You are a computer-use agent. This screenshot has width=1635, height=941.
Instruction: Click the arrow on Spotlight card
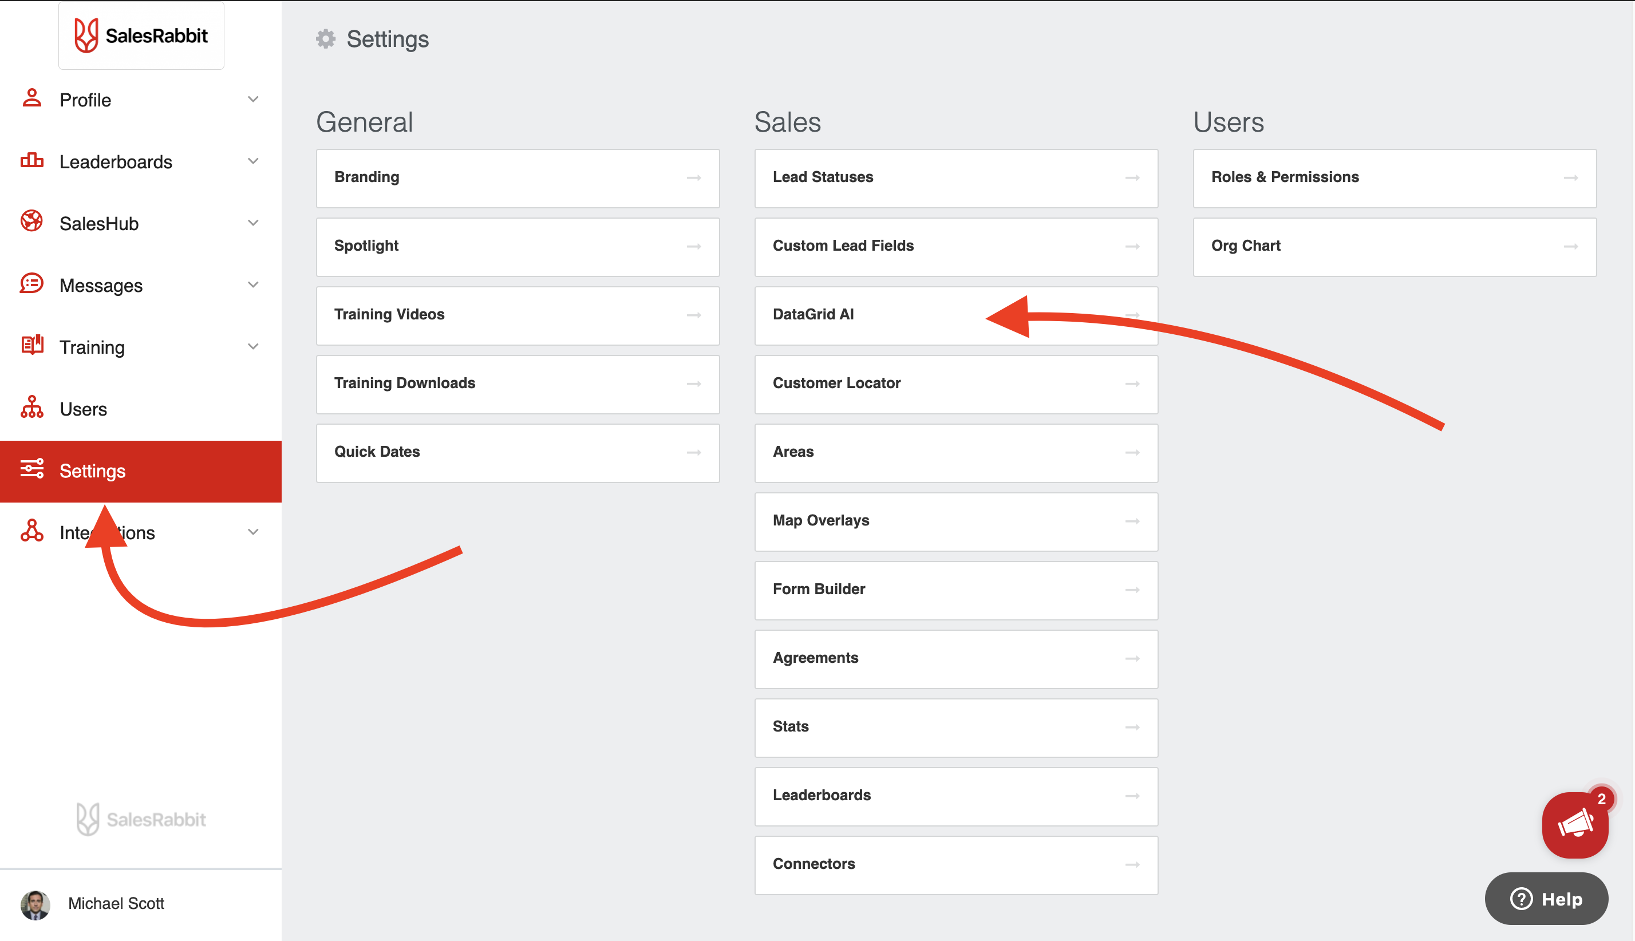pyautogui.click(x=694, y=246)
